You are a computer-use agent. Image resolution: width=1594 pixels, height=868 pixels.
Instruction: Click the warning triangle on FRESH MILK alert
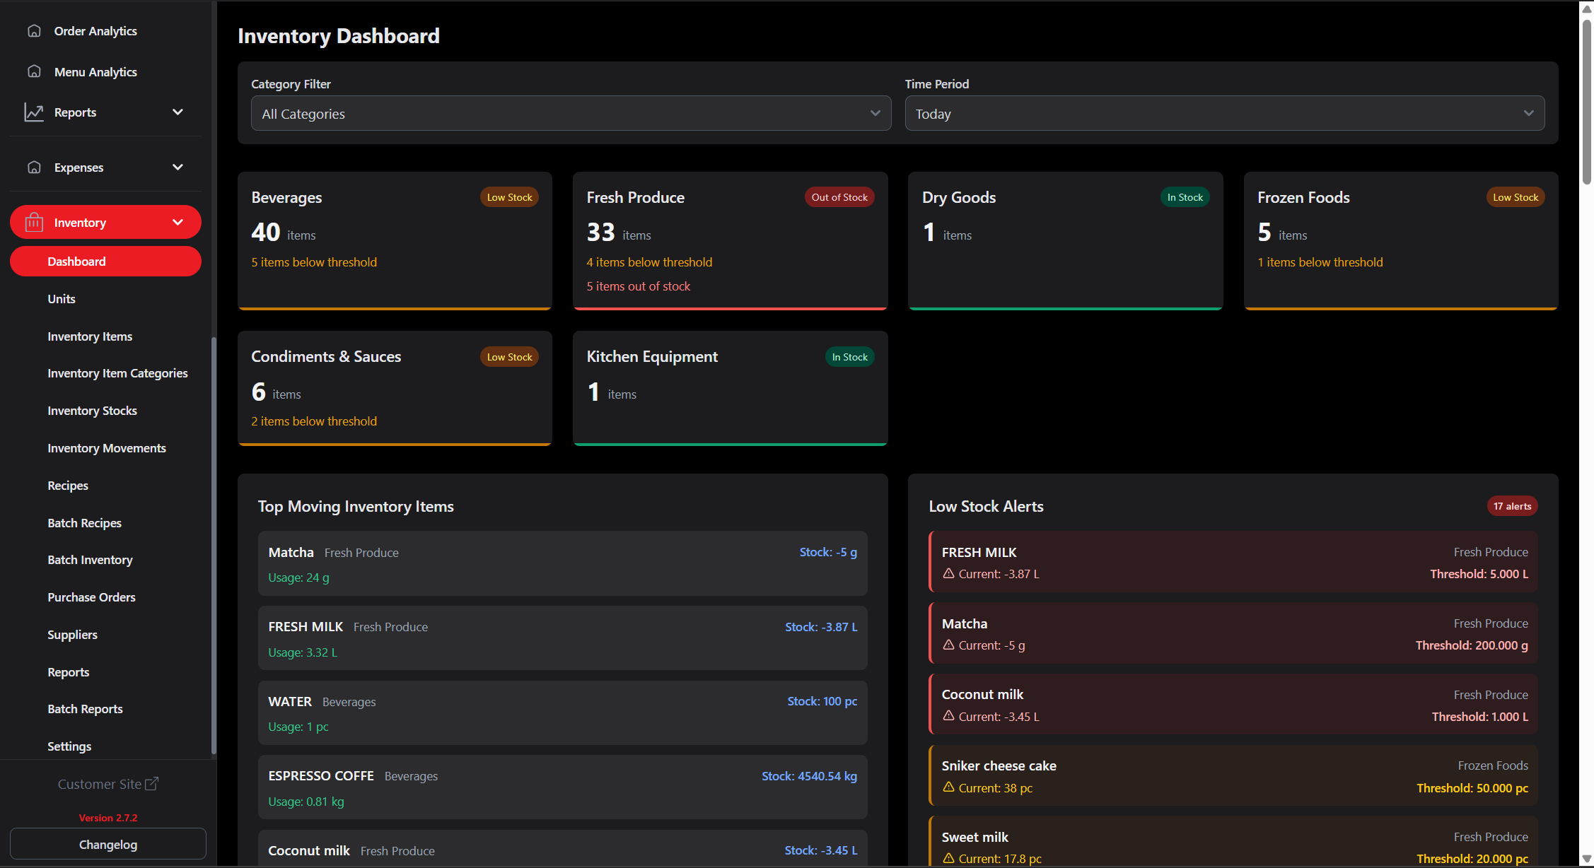coord(949,573)
